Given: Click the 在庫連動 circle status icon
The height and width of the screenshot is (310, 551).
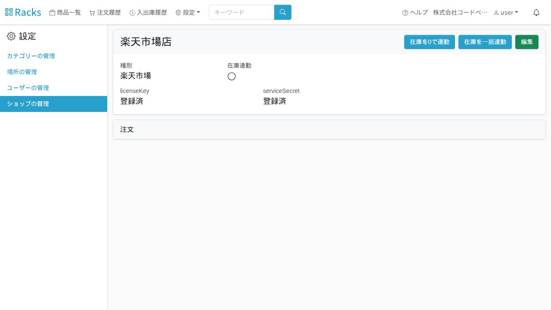Looking at the screenshot, I should coord(232,76).
